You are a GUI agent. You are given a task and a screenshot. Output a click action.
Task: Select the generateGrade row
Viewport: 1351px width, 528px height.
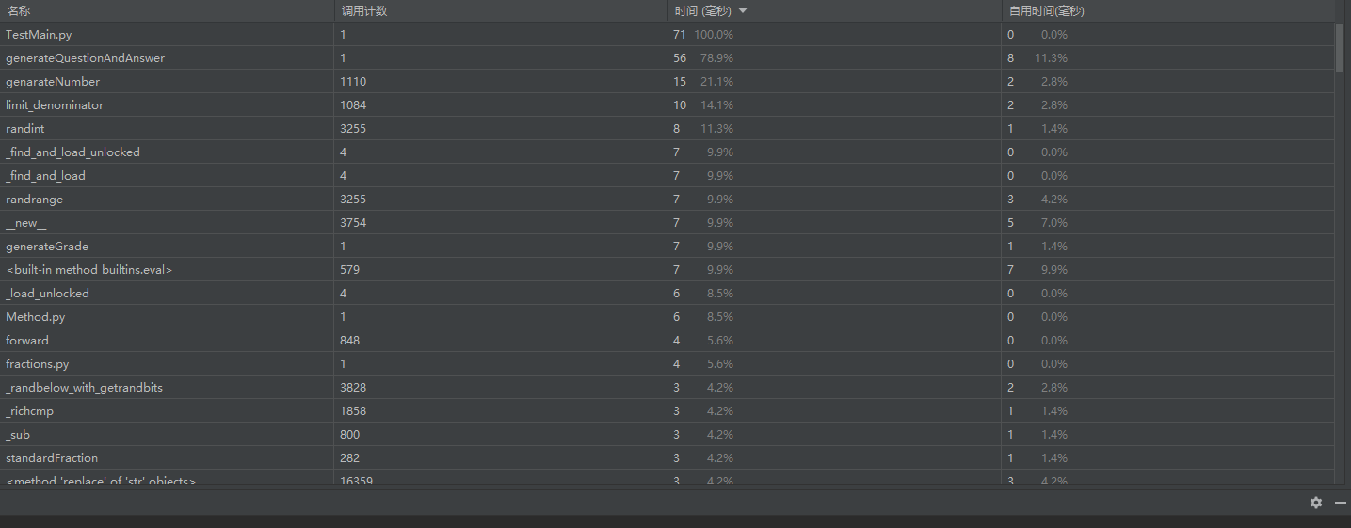667,246
